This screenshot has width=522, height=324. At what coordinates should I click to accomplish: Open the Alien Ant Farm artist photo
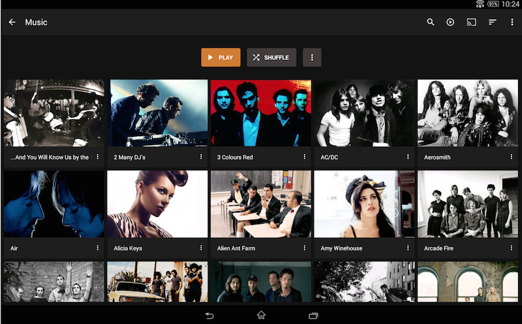261,204
